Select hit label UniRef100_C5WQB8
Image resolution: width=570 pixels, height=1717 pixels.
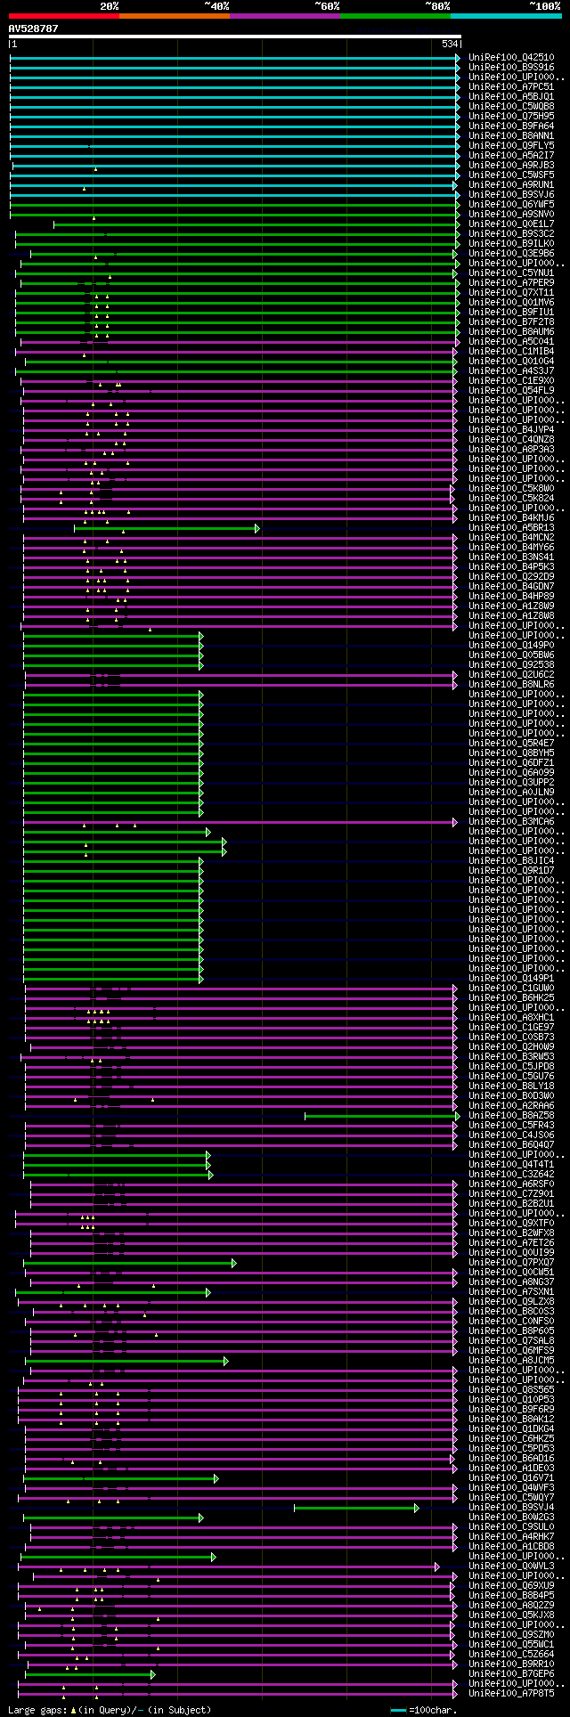click(x=513, y=107)
